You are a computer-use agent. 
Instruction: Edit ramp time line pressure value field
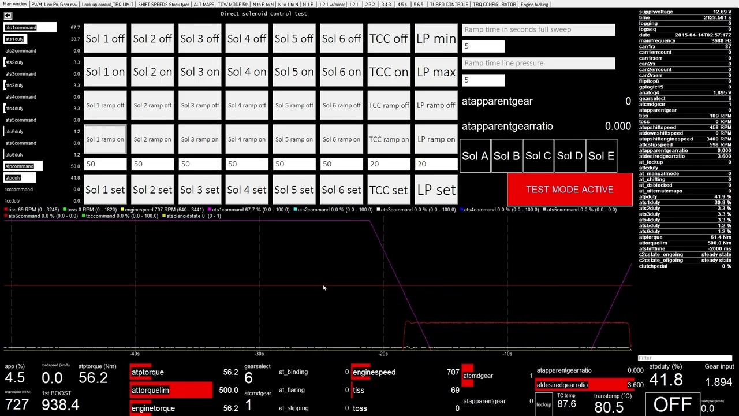[483, 80]
